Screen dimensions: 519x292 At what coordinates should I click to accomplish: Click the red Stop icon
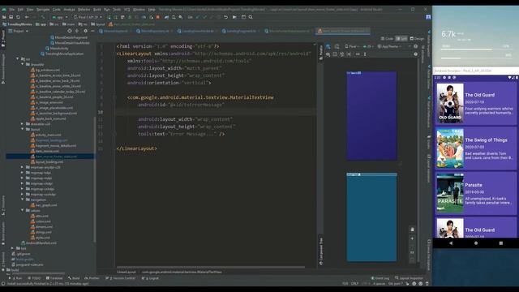click(158, 17)
